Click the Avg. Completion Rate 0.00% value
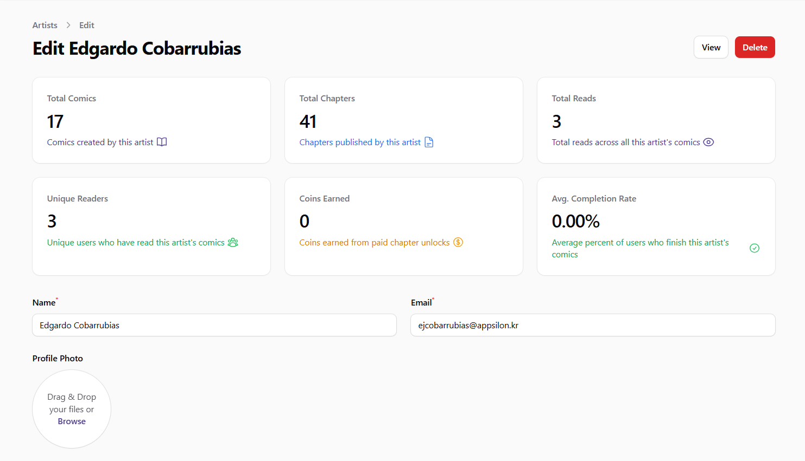The height and width of the screenshot is (461, 805). pos(575,221)
